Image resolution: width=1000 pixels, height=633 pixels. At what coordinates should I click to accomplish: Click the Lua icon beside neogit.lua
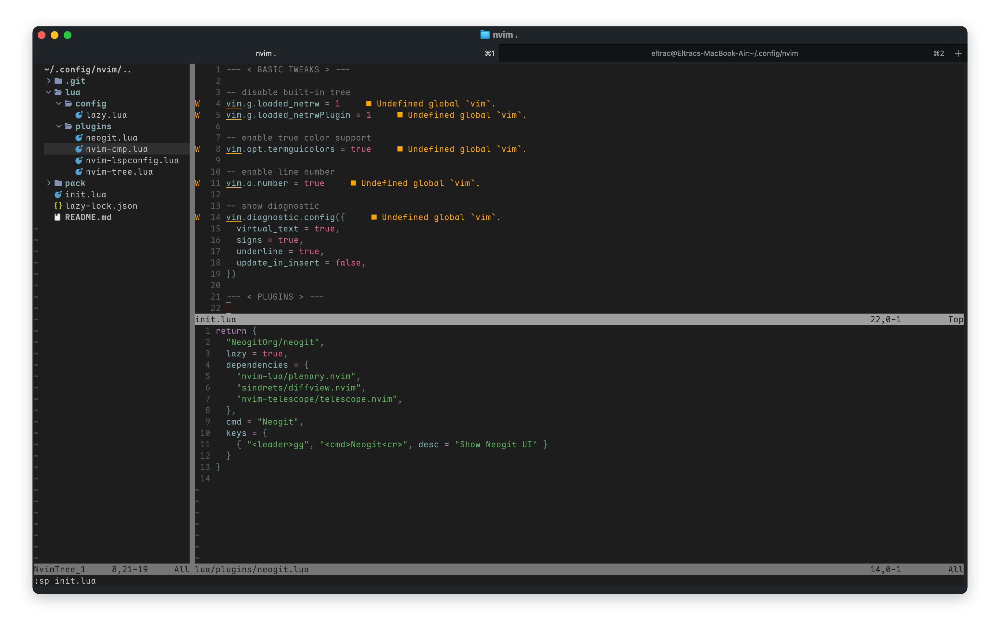pos(79,138)
